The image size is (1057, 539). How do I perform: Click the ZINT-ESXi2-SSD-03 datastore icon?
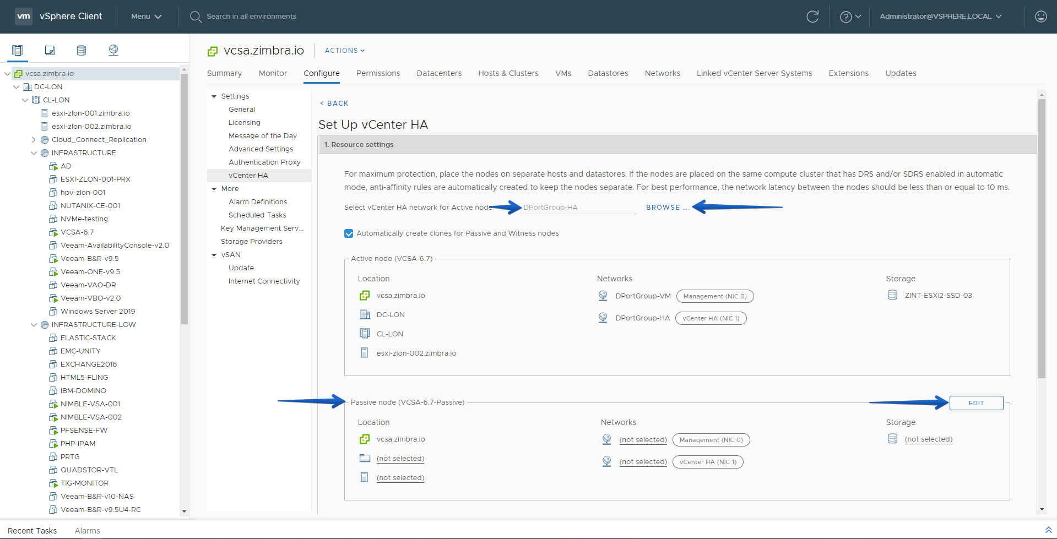[892, 295]
